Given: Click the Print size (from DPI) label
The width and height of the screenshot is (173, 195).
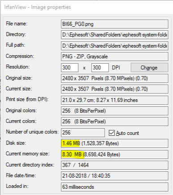Looking at the screenshot, I should pyautogui.click(x=27, y=99).
